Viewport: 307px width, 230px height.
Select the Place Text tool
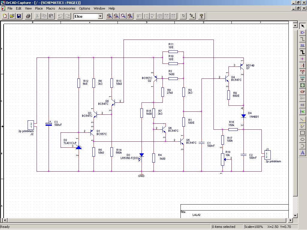pyautogui.click(x=303, y=153)
